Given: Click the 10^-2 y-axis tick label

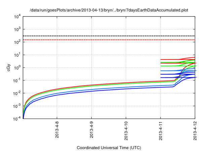Looking at the screenshot, I should click(x=17, y=93).
